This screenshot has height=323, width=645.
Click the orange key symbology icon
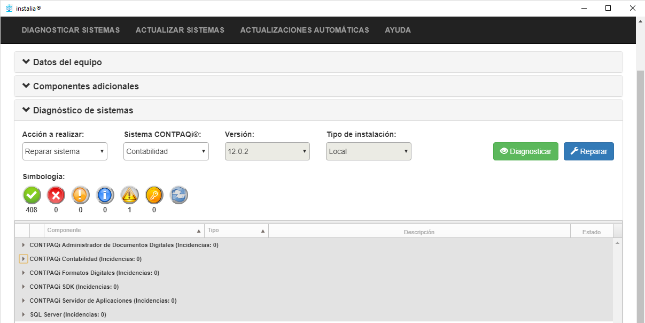tap(154, 195)
